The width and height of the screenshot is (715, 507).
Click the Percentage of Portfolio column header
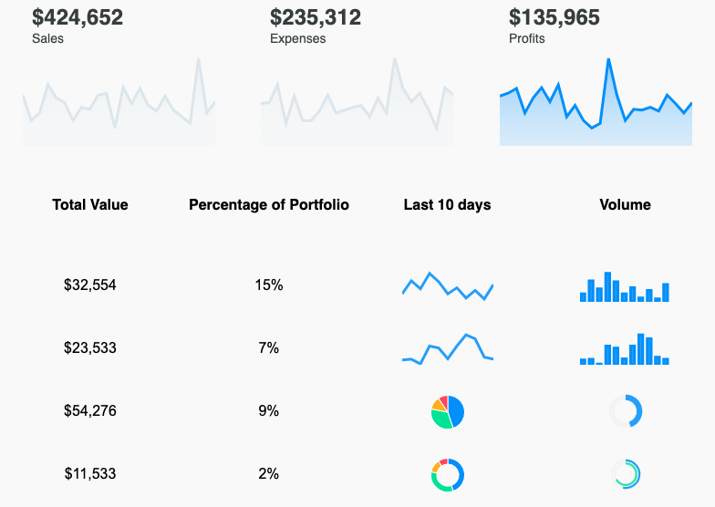click(269, 205)
